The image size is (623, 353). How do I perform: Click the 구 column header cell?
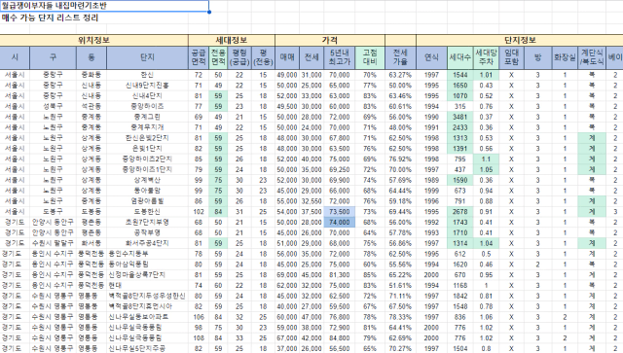53,57
